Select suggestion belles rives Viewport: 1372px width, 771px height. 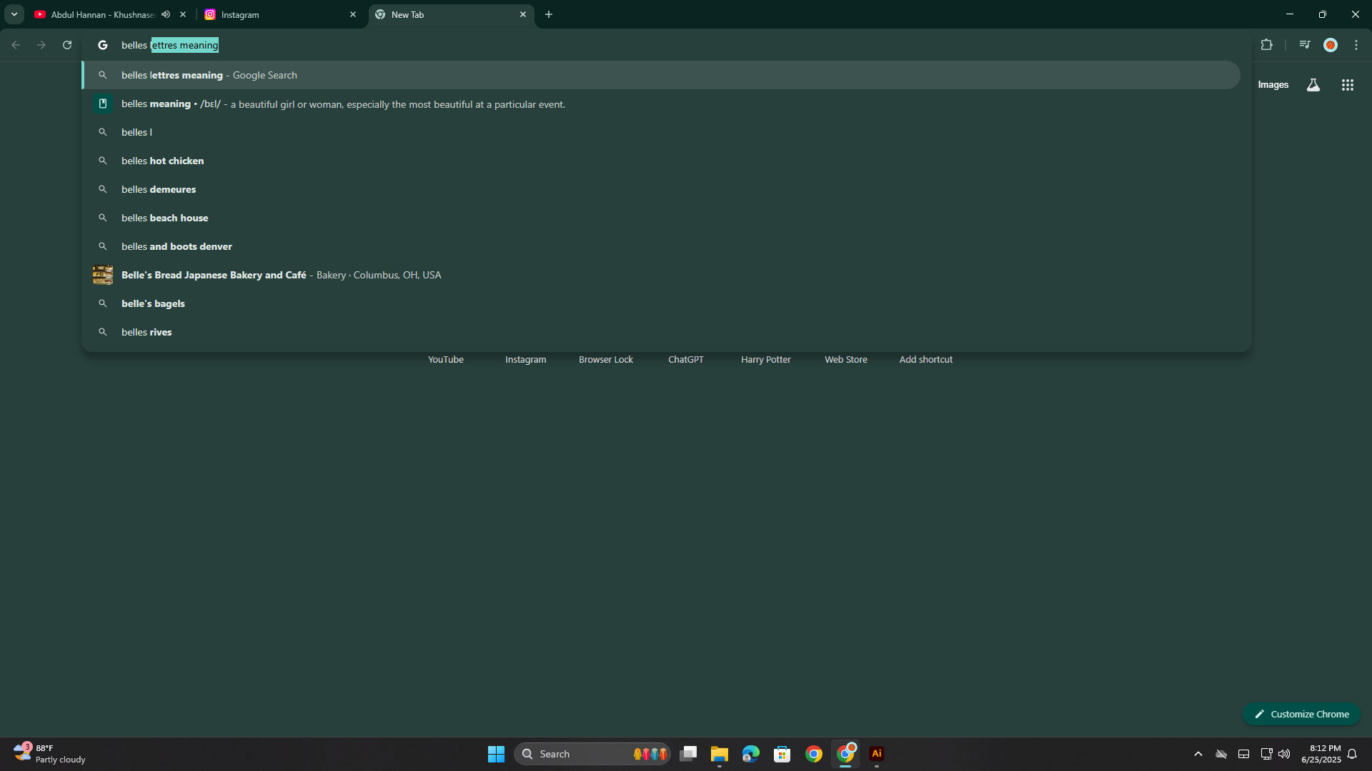click(x=661, y=332)
